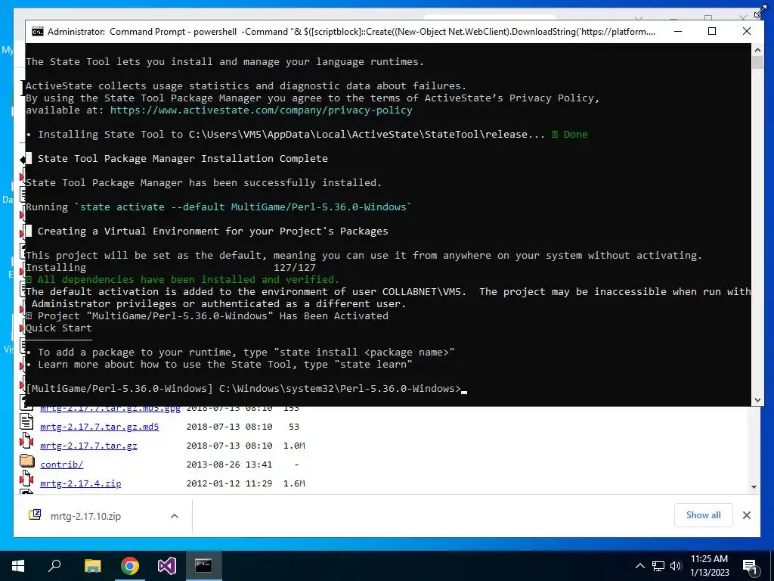Open mrtg-2.17.4.zip download link
Image resolution: width=774 pixels, height=581 pixels.
[80, 483]
